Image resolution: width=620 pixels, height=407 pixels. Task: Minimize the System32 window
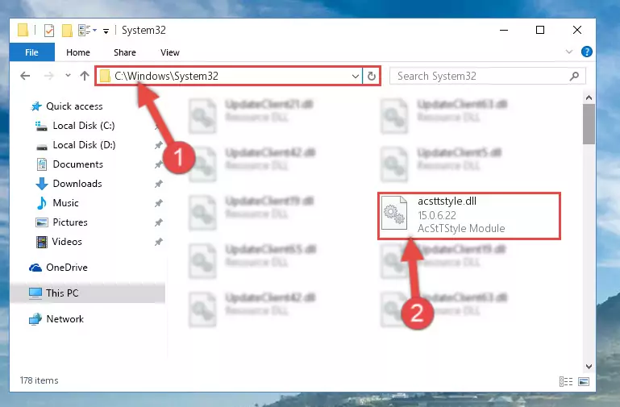pyautogui.click(x=504, y=30)
